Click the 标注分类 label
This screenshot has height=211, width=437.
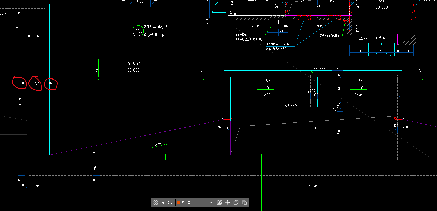(x=167, y=202)
